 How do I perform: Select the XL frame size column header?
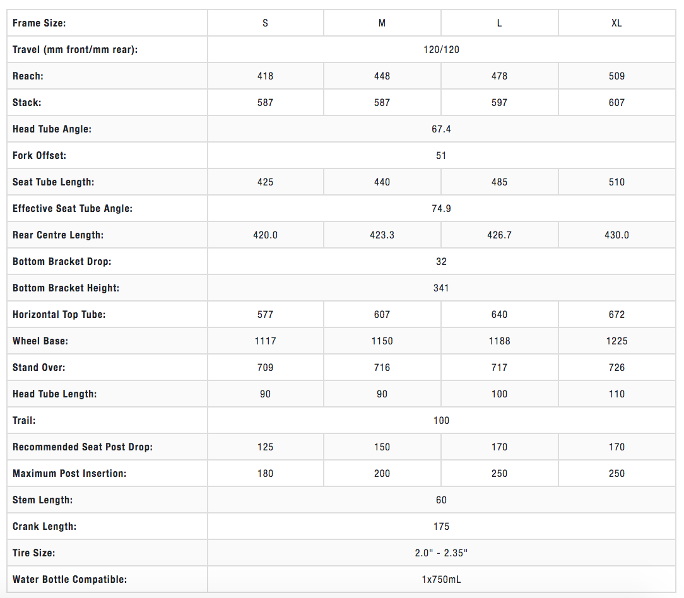616,23
